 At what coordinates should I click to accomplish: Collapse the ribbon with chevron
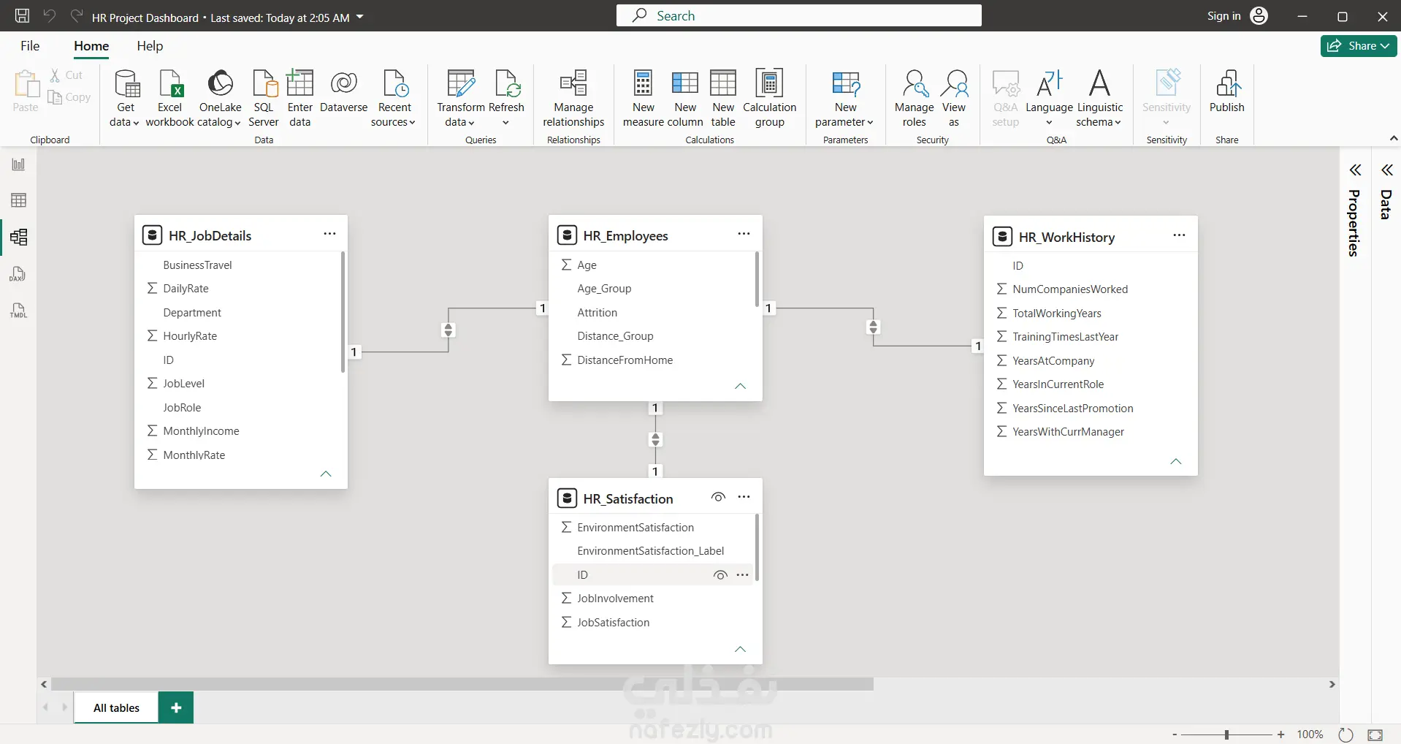click(x=1393, y=138)
